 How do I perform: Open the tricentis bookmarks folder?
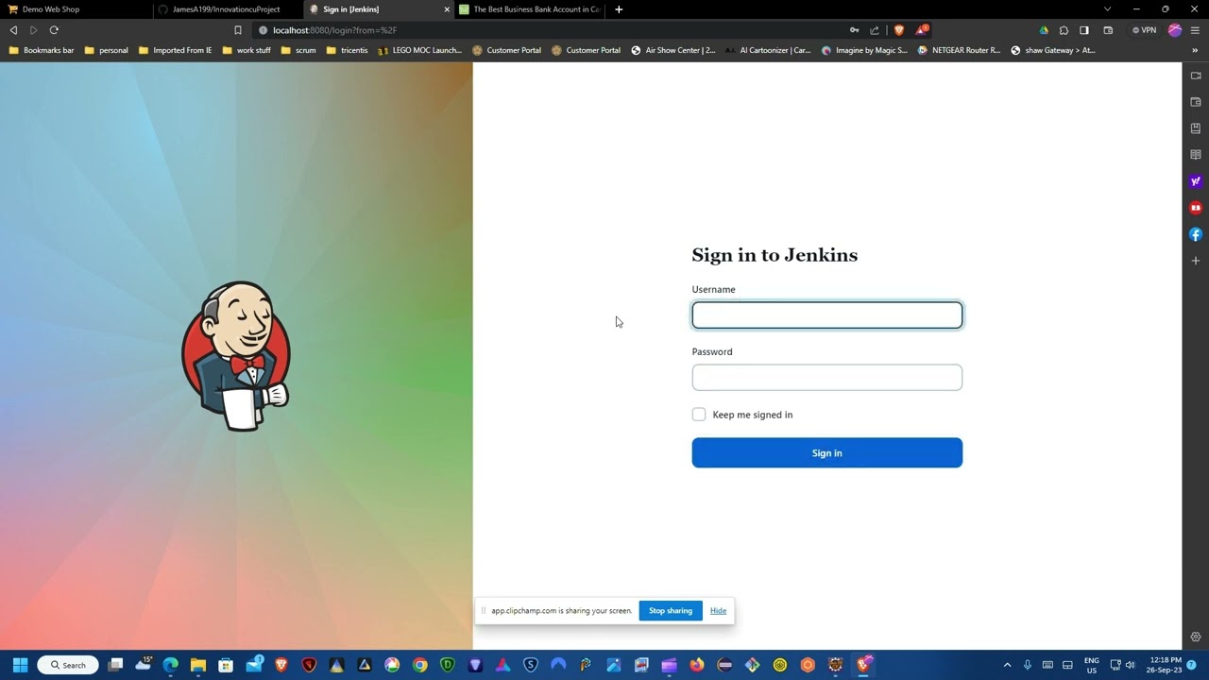pyautogui.click(x=347, y=50)
